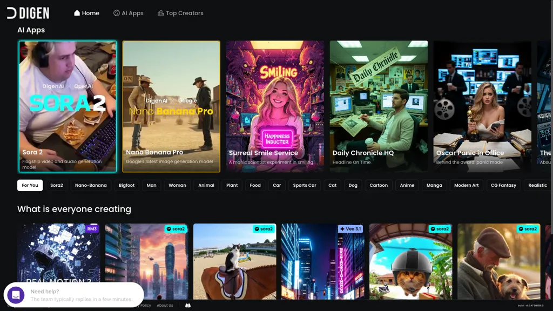The image size is (553, 311).
Task: Toggle the Realistic filter chip
Action: (x=537, y=185)
